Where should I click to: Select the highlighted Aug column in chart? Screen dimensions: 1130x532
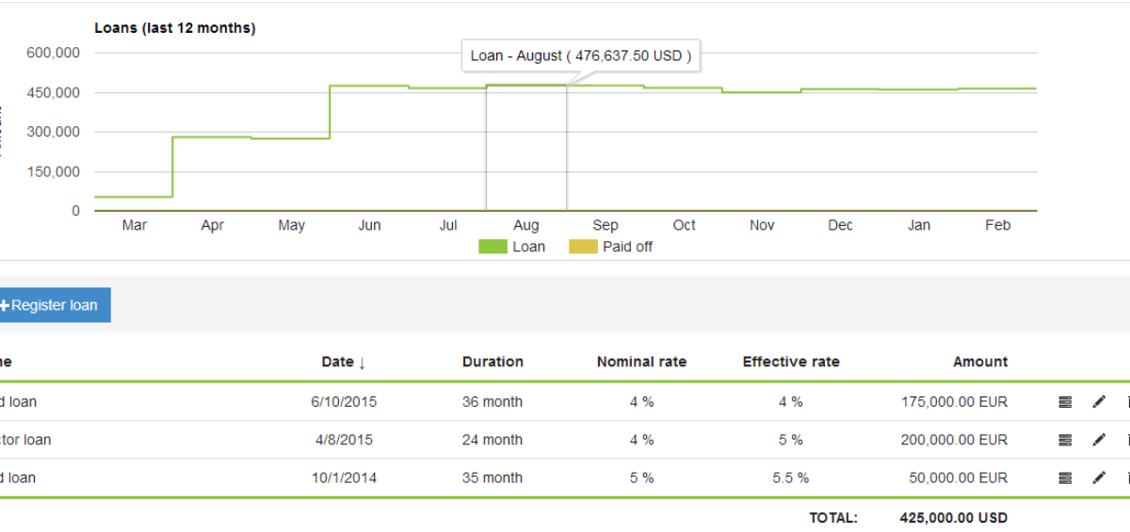click(x=526, y=147)
